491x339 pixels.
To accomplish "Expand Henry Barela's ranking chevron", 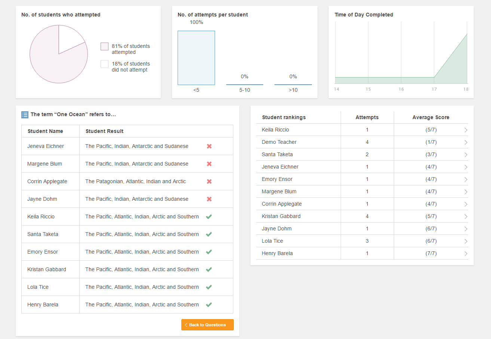I will click(466, 253).
